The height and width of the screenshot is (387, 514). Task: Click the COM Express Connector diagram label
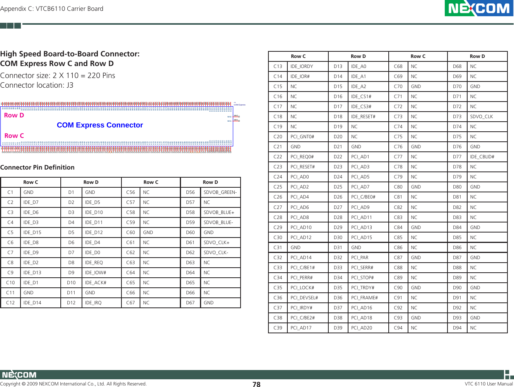(100, 125)
